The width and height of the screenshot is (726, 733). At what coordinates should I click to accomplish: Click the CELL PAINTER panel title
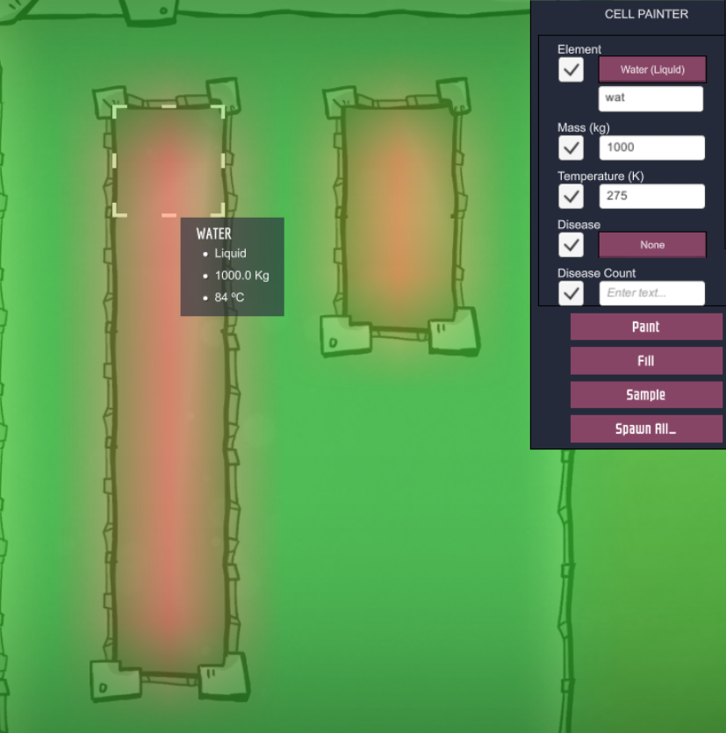click(646, 14)
